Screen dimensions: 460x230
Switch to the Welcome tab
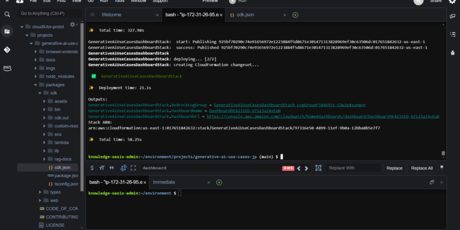pos(112,14)
